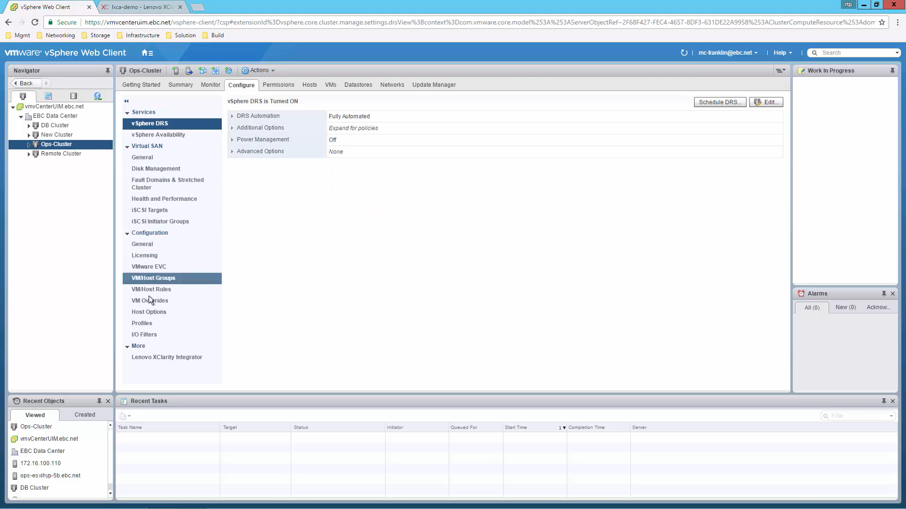Expand the Advanced Options section
The height and width of the screenshot is (509, 906).
pos(232,151)
